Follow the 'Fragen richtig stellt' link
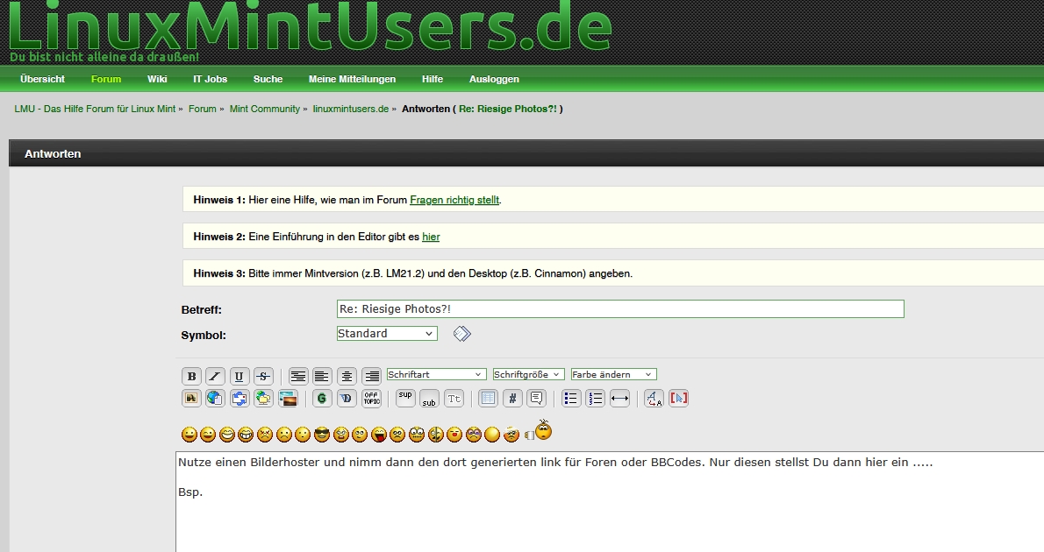 pyautogui.click(x=454, y=200)
